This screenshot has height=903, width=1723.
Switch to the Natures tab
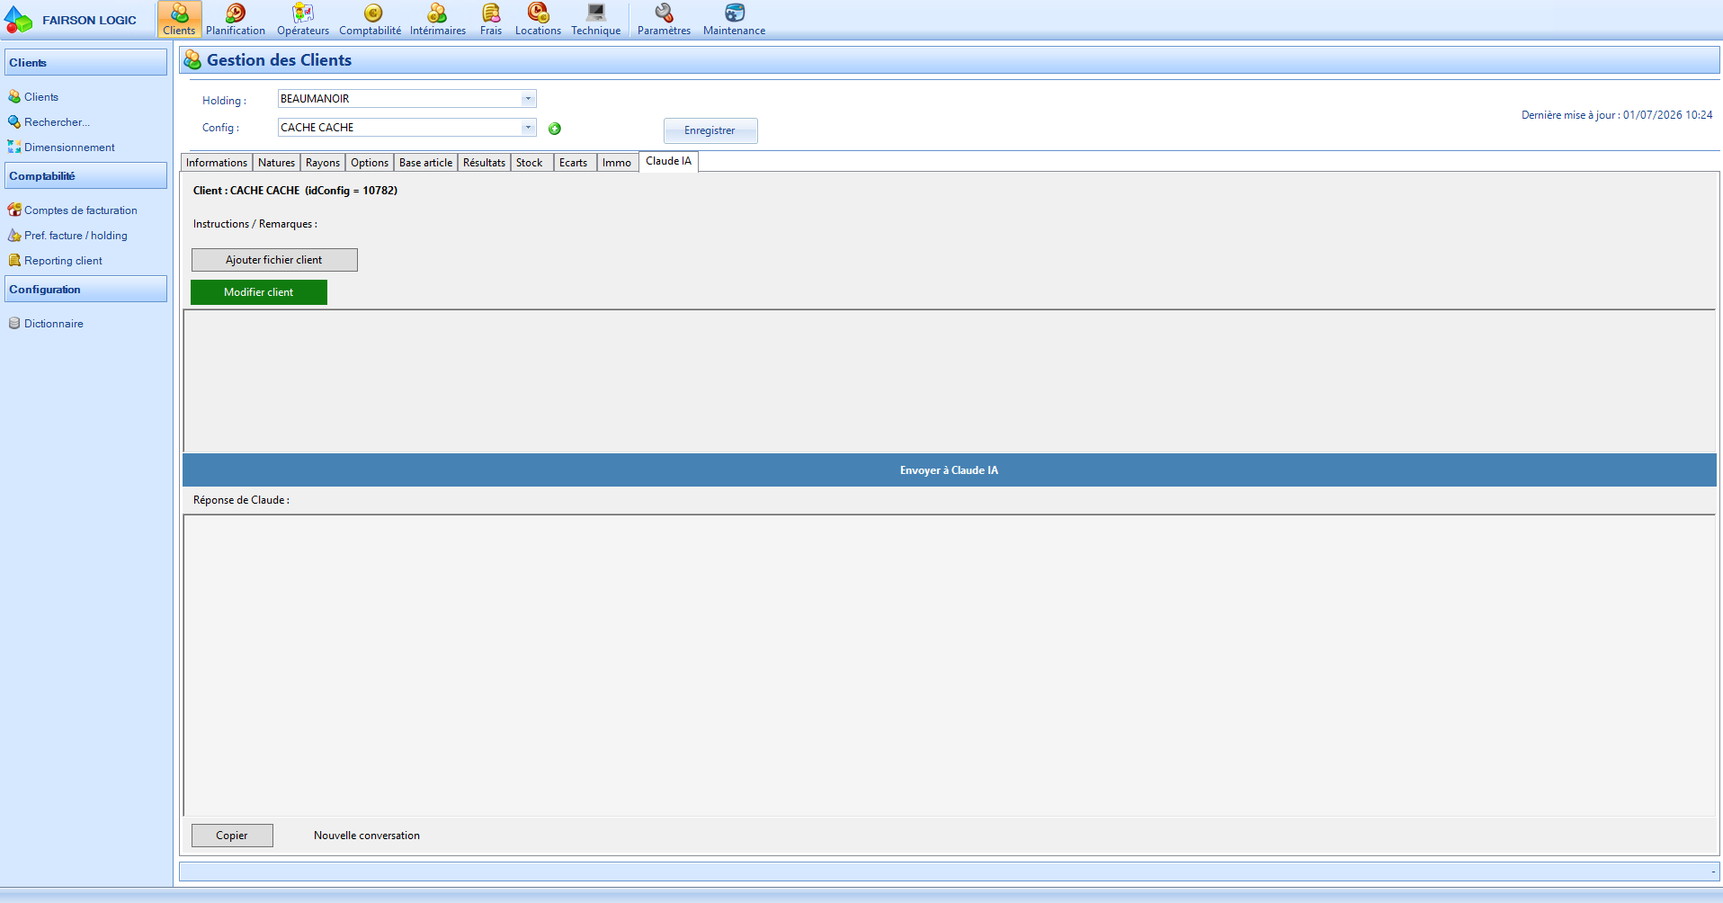(x=276, y=163)
